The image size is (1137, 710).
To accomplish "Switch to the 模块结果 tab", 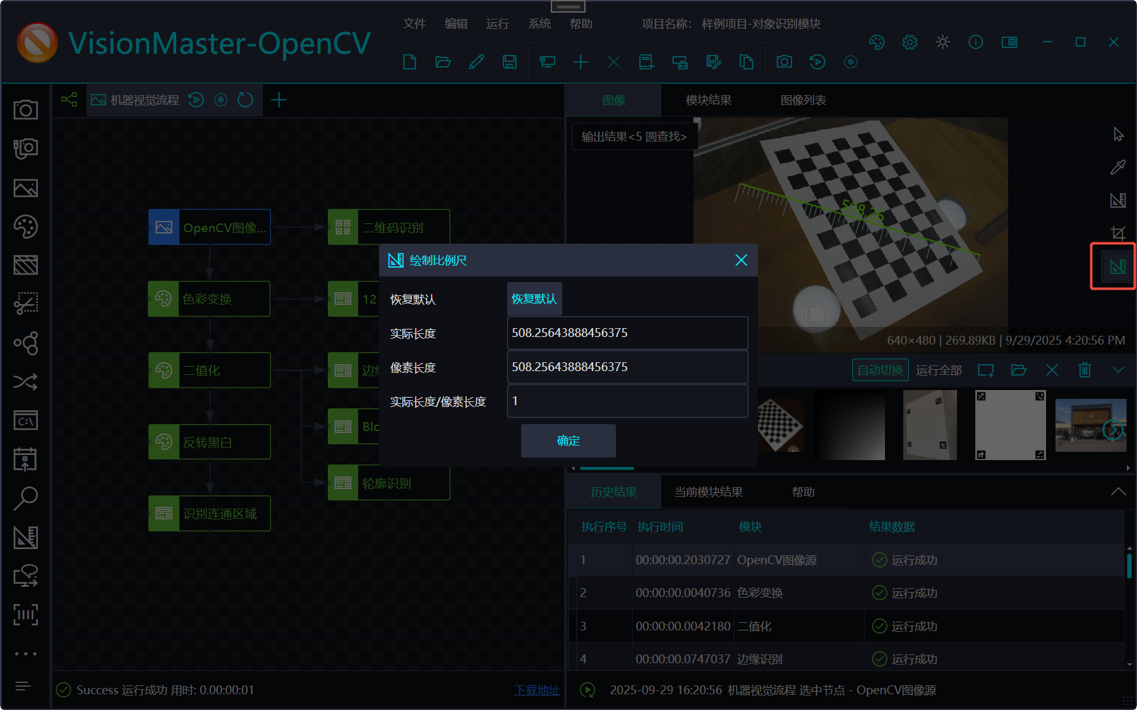I will coord(709,100).
